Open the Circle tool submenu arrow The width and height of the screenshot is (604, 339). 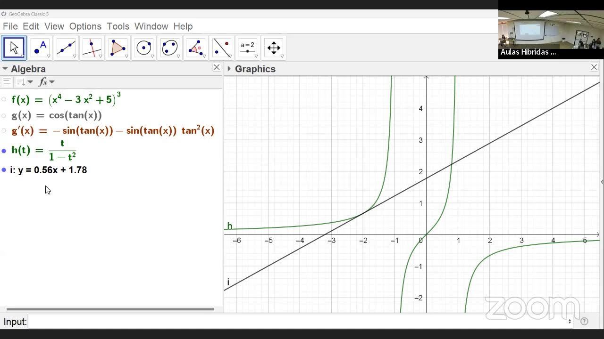[152, 56]
